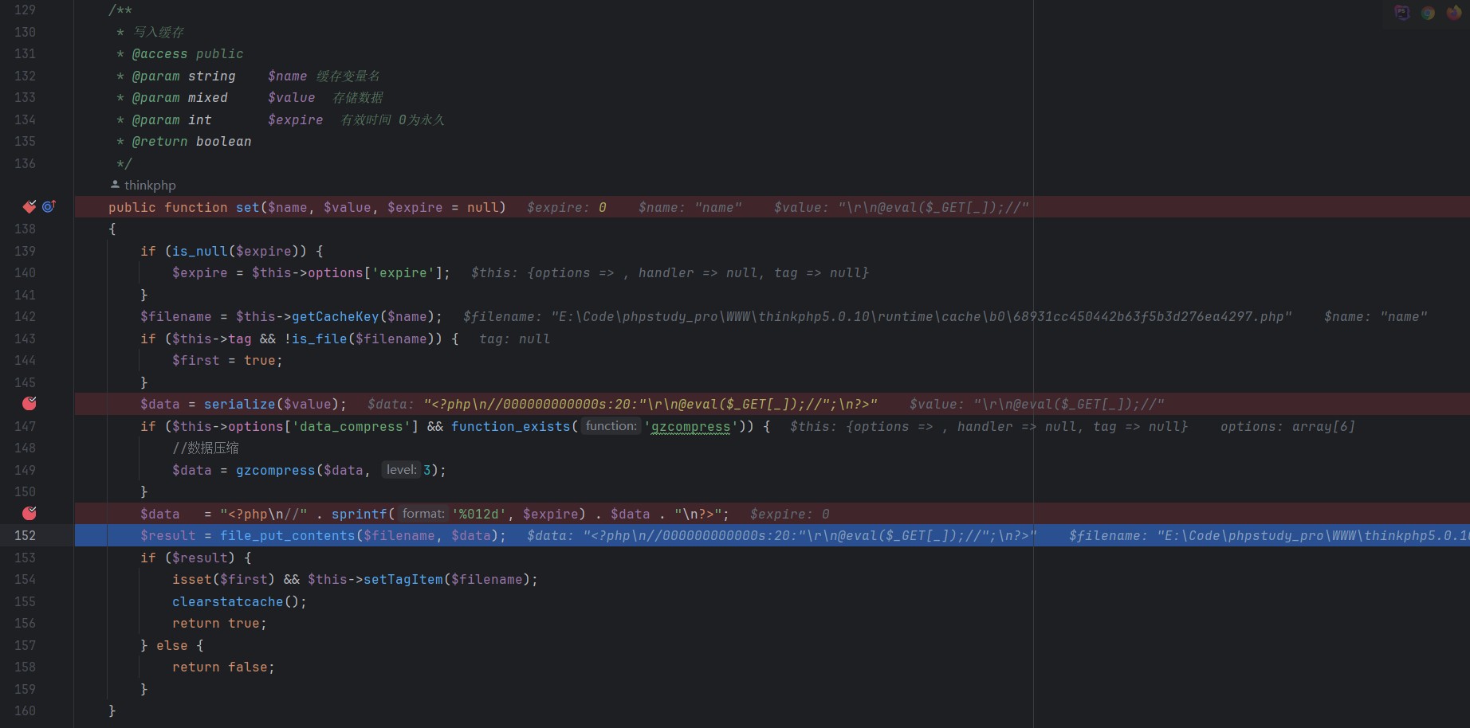
Task: Click line number 142 in the gutter
Action: coord(25,316)
